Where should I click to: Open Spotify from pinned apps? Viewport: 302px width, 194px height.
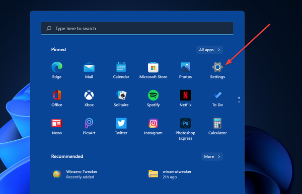click(154, 98)
